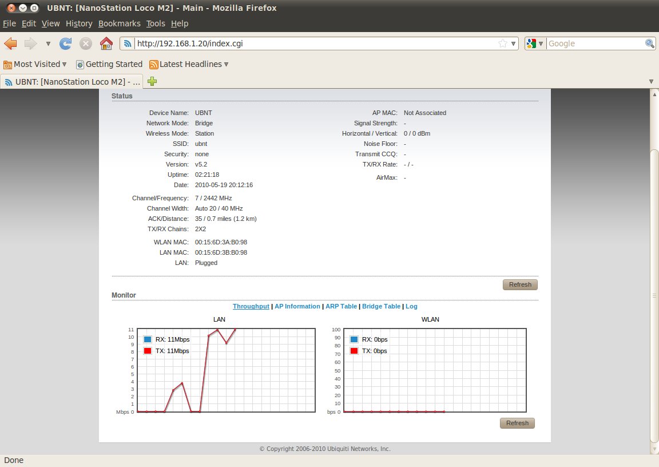Click the Getting Started bookmark icon
This screenshot has width=659, height=467.
tap(80, 65)
